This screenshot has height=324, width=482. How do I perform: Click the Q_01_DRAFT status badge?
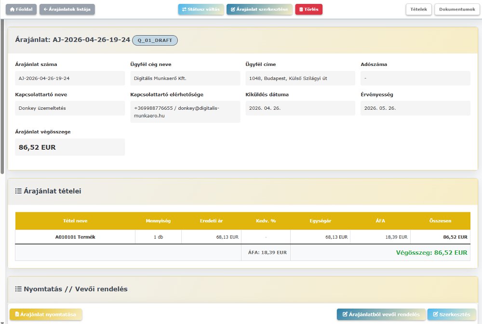[155, 40]
